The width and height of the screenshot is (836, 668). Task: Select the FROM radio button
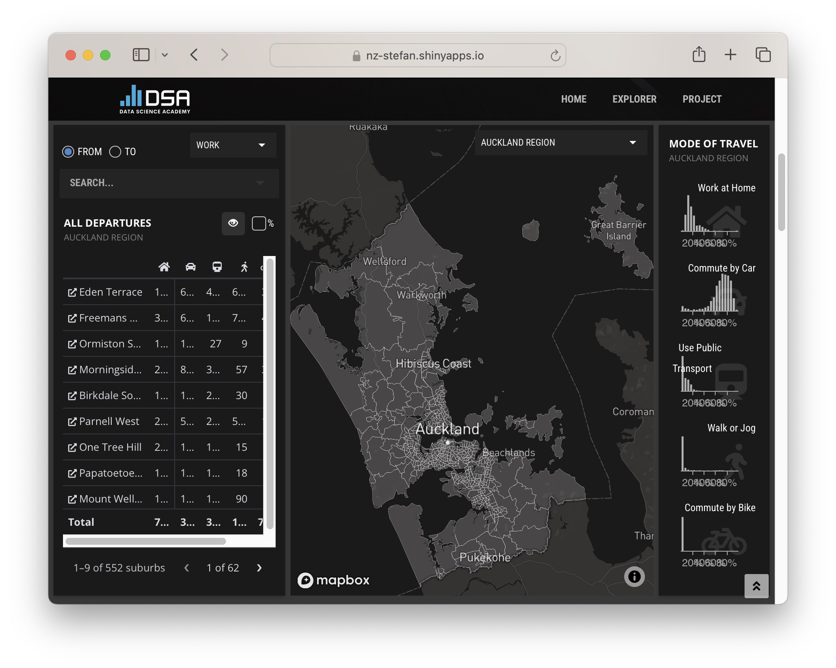68,152
